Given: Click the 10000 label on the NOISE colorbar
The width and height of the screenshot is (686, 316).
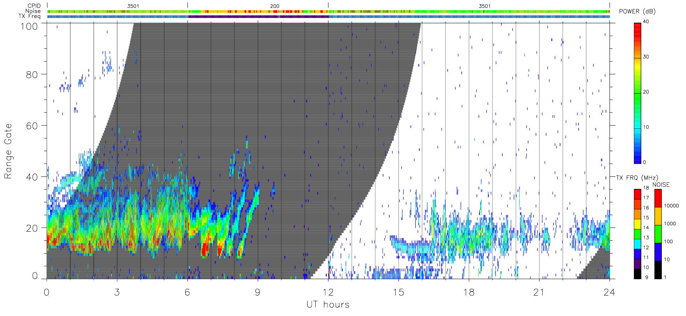Looking at the screenshot, I should pyautogui.click(x=671, y=206).
